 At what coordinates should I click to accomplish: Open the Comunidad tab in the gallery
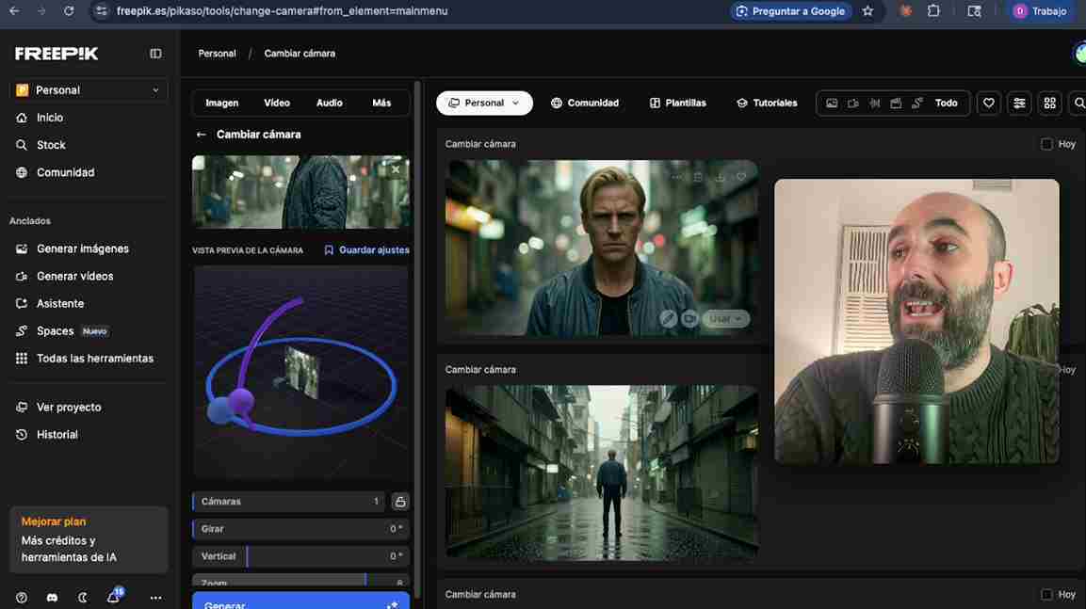pos(585,103)
